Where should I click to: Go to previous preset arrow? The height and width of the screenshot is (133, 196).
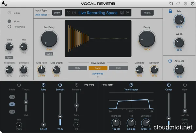pyautogui.click(x=69, y=13)
